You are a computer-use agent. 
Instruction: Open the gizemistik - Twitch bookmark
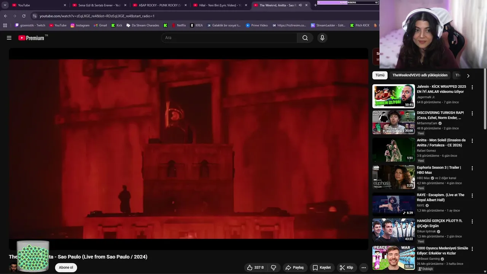click(30, 25)
